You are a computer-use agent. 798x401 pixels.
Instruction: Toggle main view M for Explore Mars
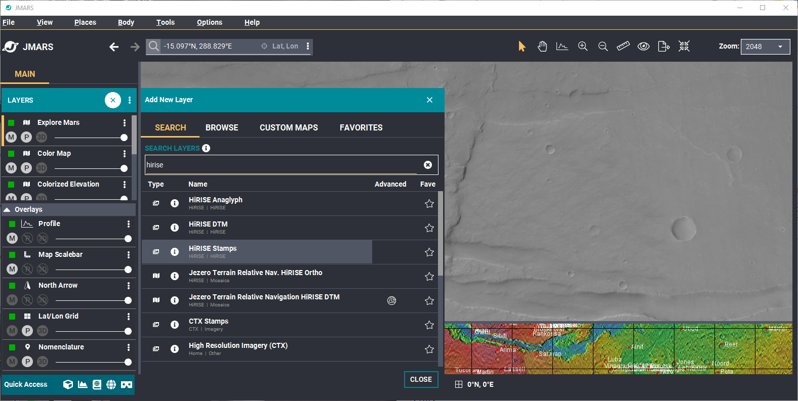coord(11,137)
